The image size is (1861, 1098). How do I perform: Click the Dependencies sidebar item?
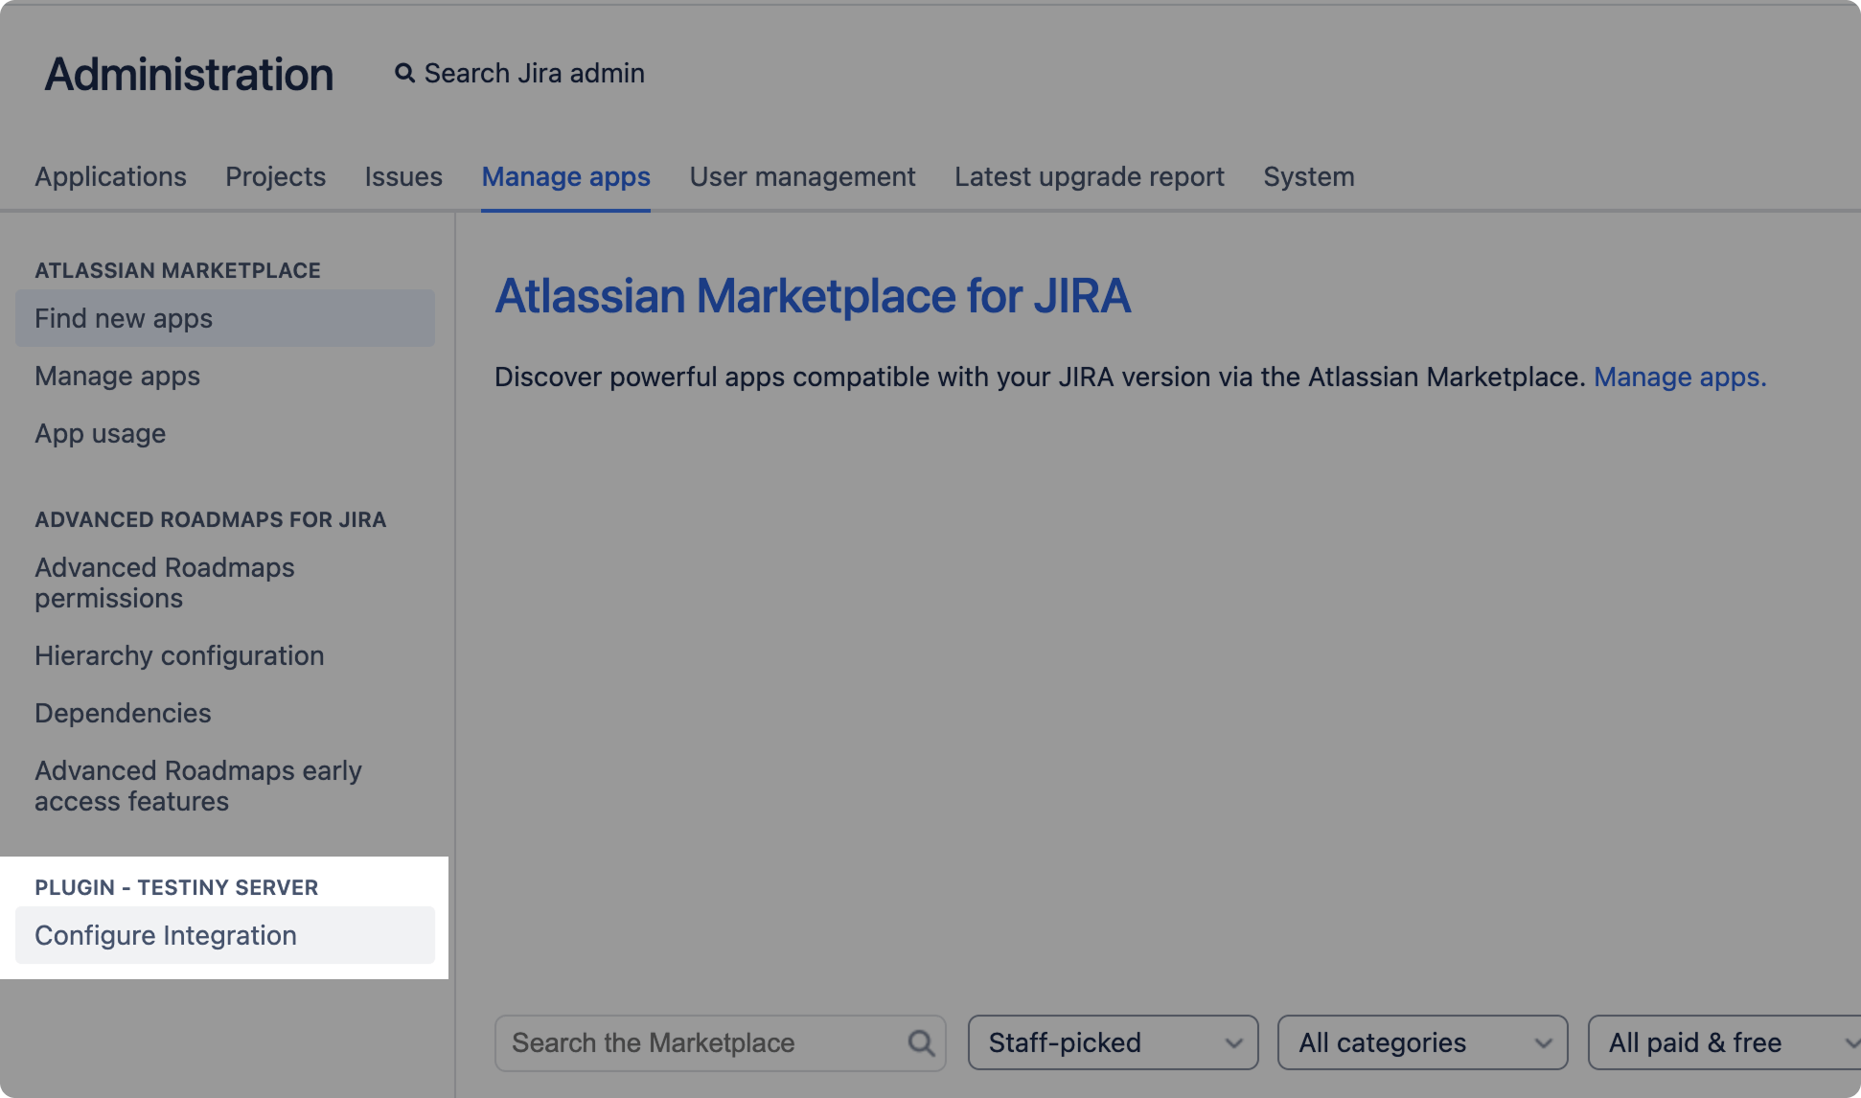pyautogui.click(x=123, y=713)
